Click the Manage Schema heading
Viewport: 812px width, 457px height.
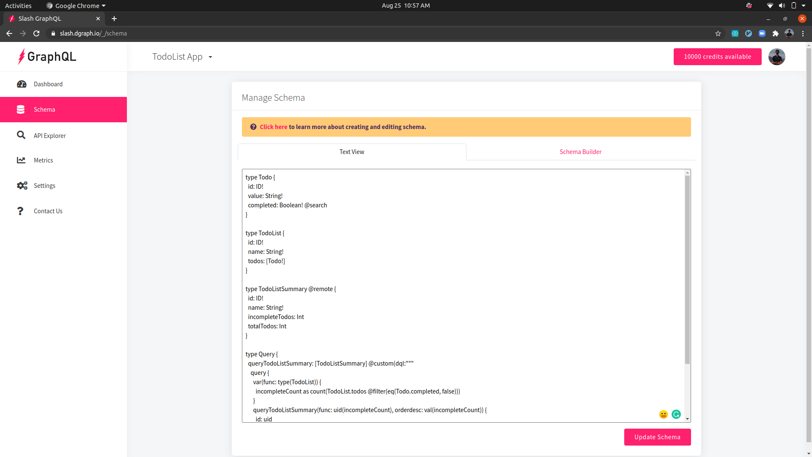(x=273, y=98)
